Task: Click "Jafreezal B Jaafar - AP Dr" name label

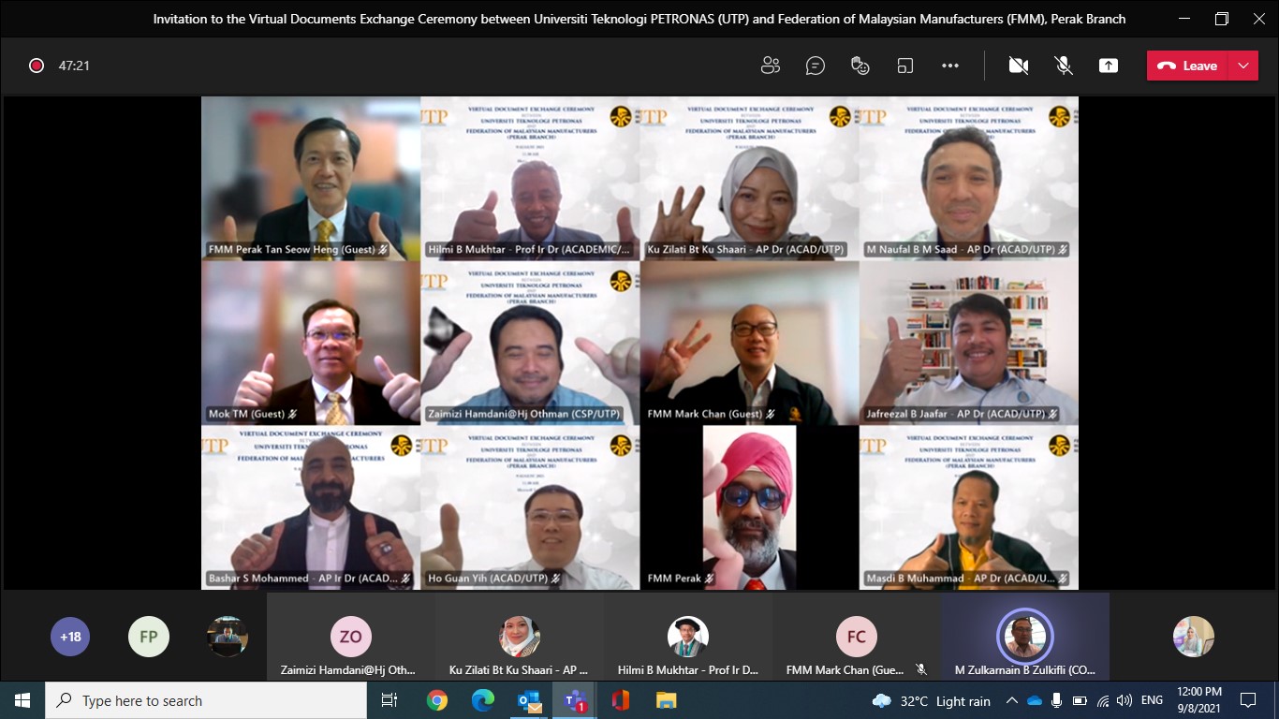Action: [953, 414]
